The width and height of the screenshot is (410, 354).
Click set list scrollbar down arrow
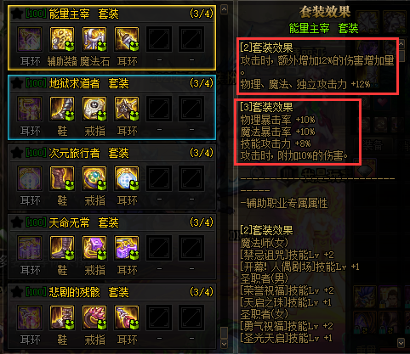point(224,344)
